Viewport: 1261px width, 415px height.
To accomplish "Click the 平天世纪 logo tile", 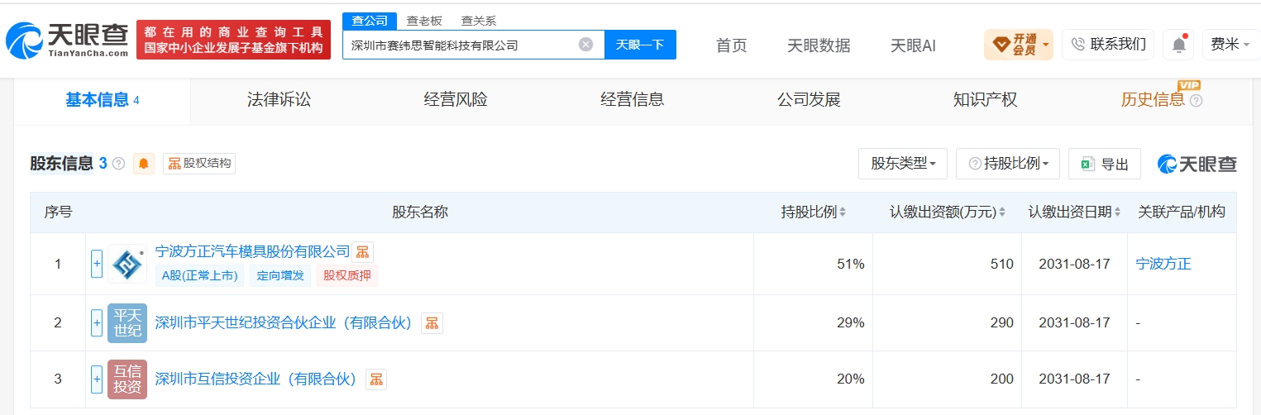I will coord(127,323).
